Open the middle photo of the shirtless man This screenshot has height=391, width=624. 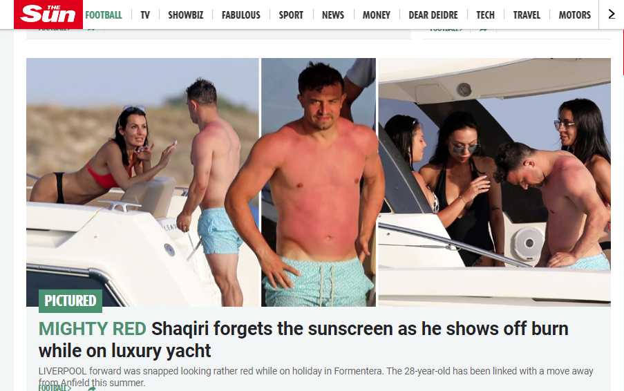pyautogui.click(x=319, y=182)
